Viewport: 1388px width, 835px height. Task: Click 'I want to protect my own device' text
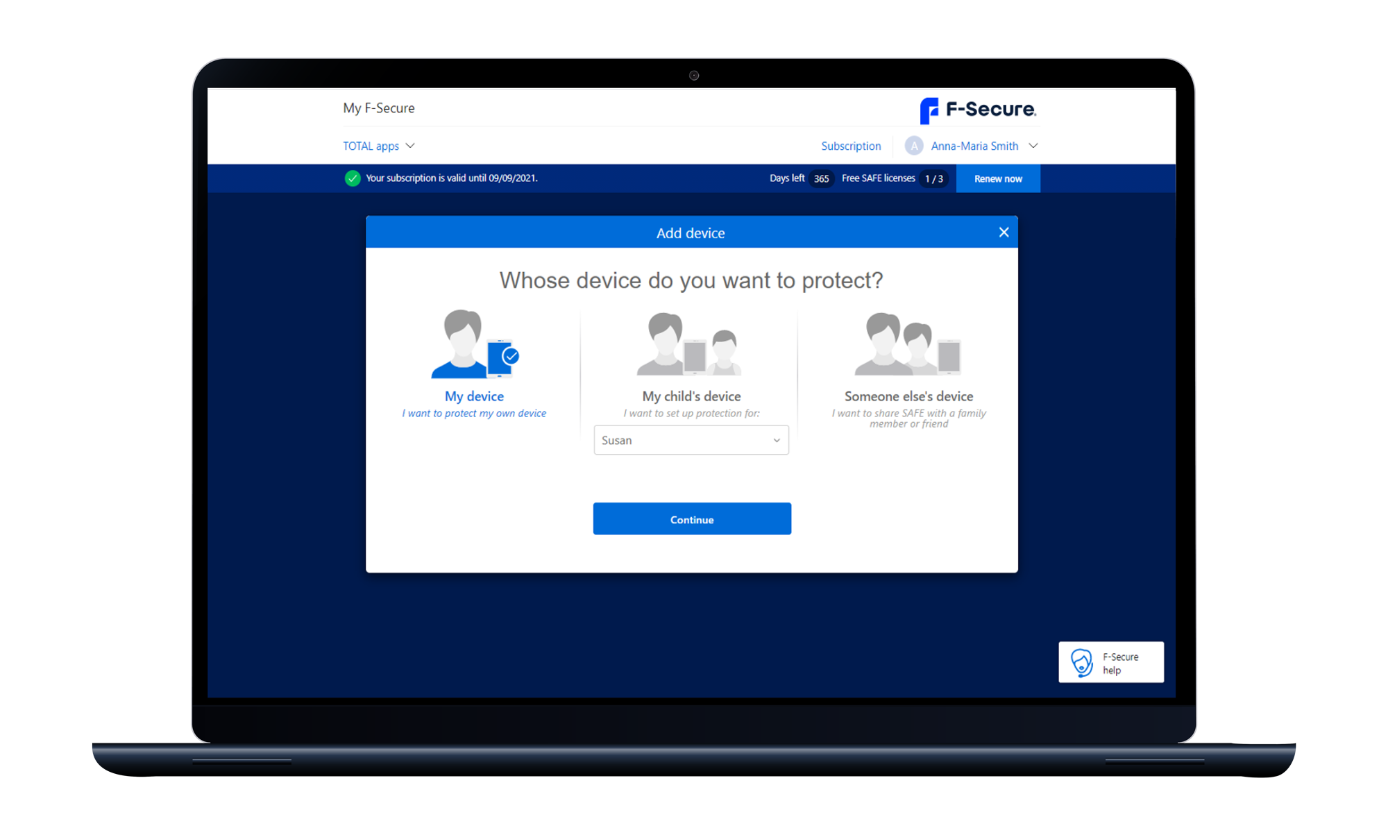(x=474, y=414)
